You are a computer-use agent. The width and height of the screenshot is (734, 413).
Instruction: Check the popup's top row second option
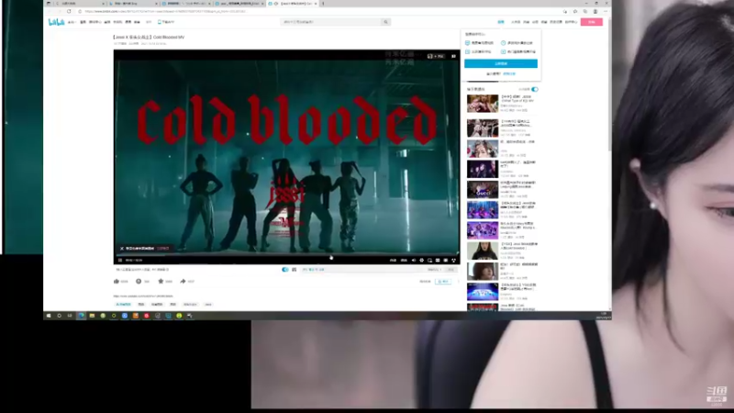pos(517,42)
